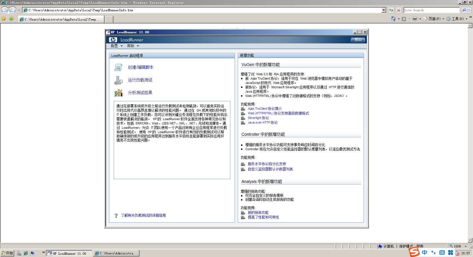Click the video icon beside Ajax TruClient 协议简介
Viewport: 473px width, 257px height.
click(243, 109)
